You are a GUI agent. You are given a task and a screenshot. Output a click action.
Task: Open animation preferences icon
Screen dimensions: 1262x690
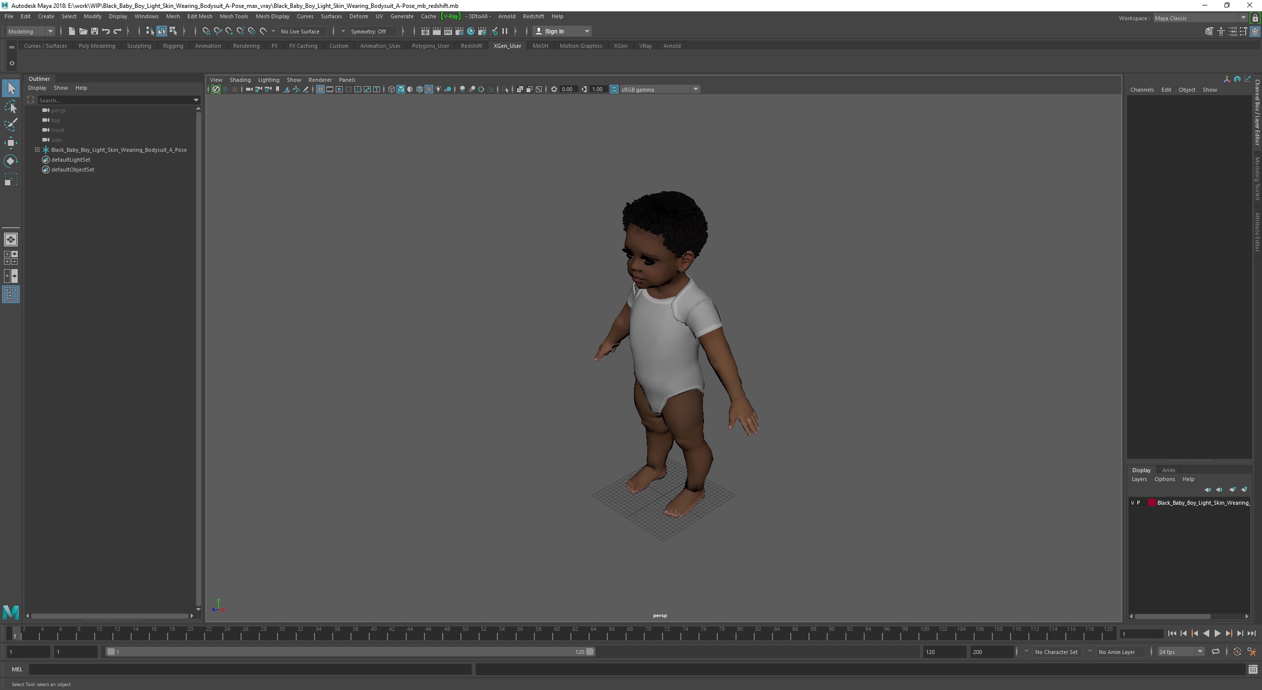point(1252,652)
